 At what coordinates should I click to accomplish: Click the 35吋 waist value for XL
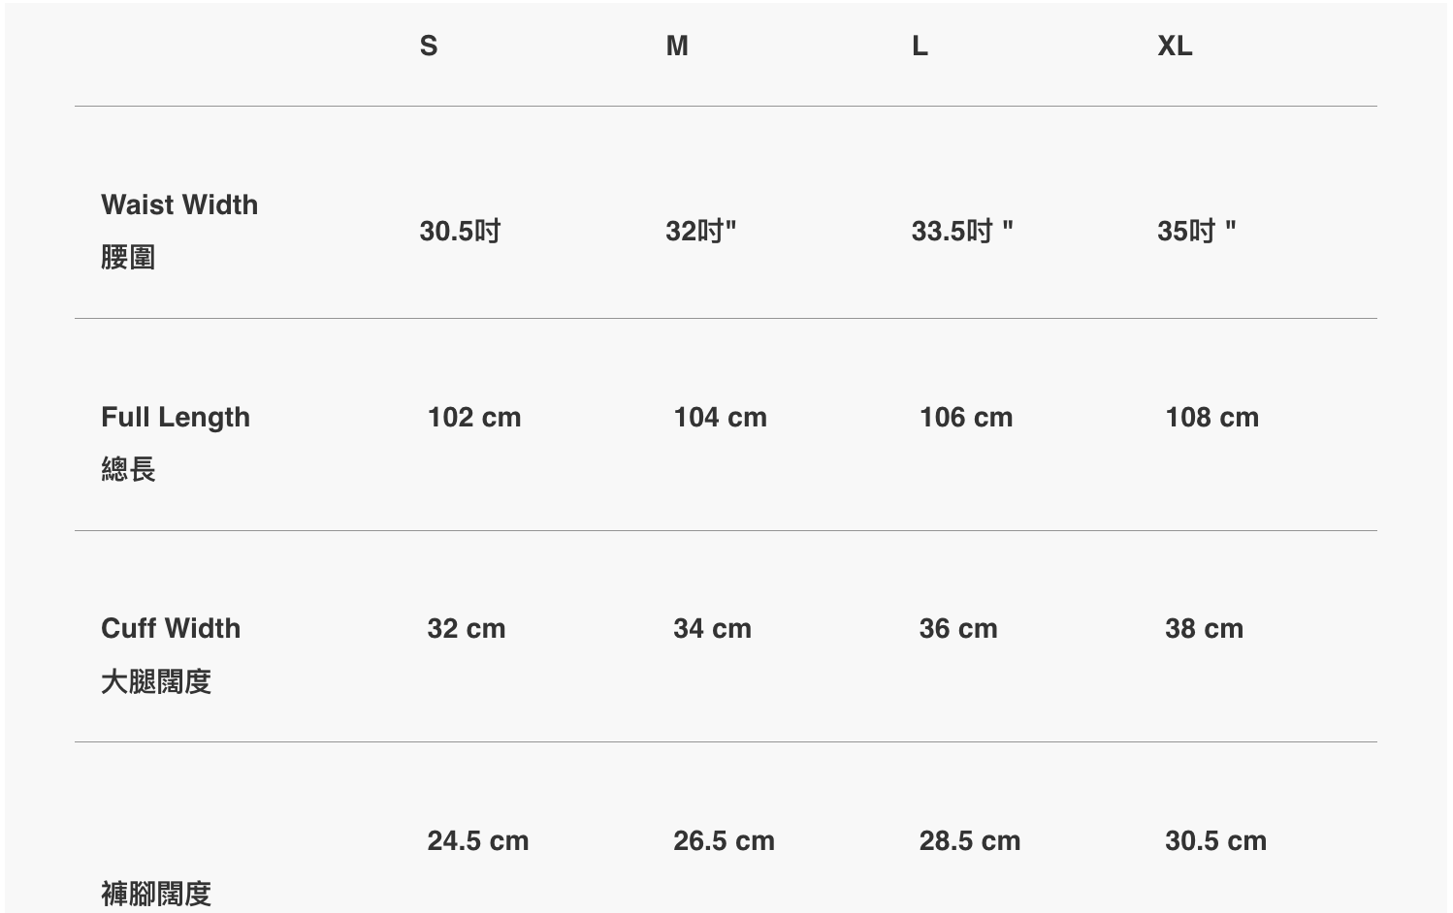coord(1196,231)
